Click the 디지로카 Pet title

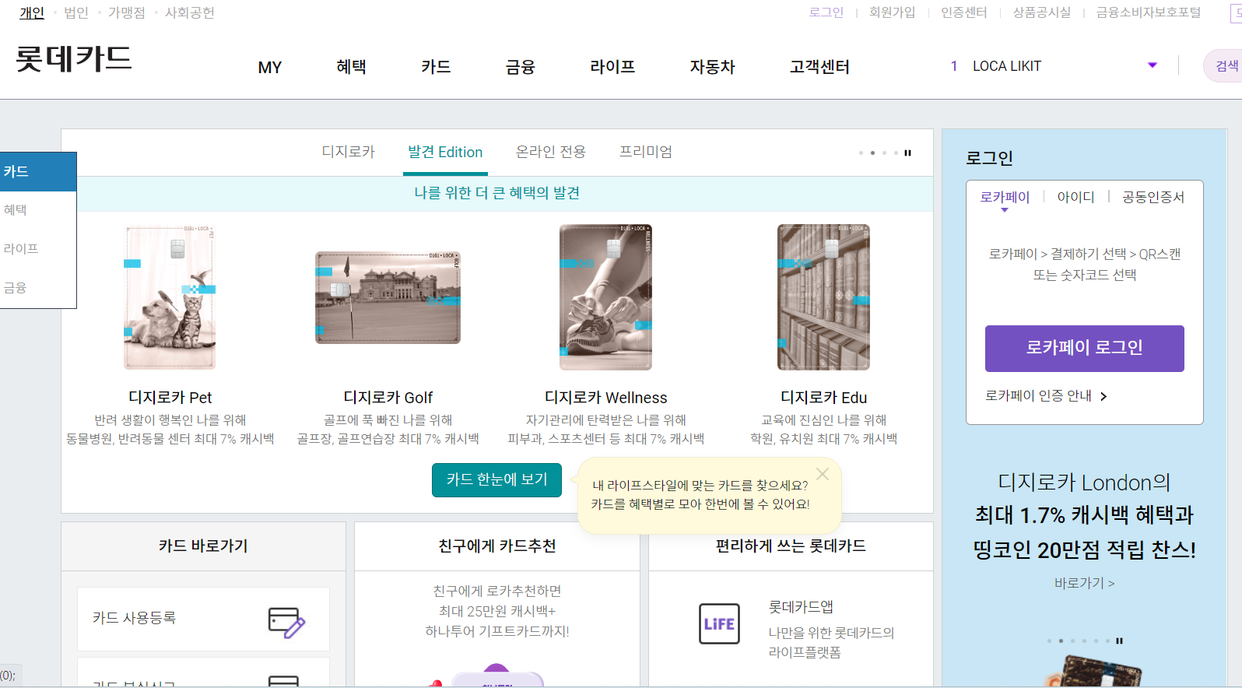click(170, 398)
